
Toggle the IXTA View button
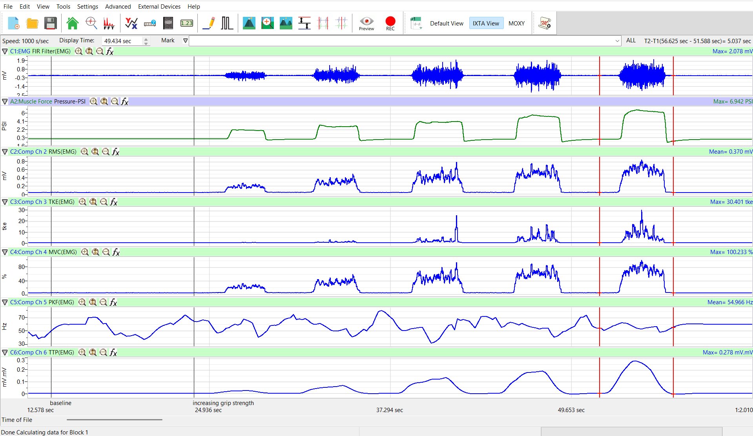pos(486,24)
